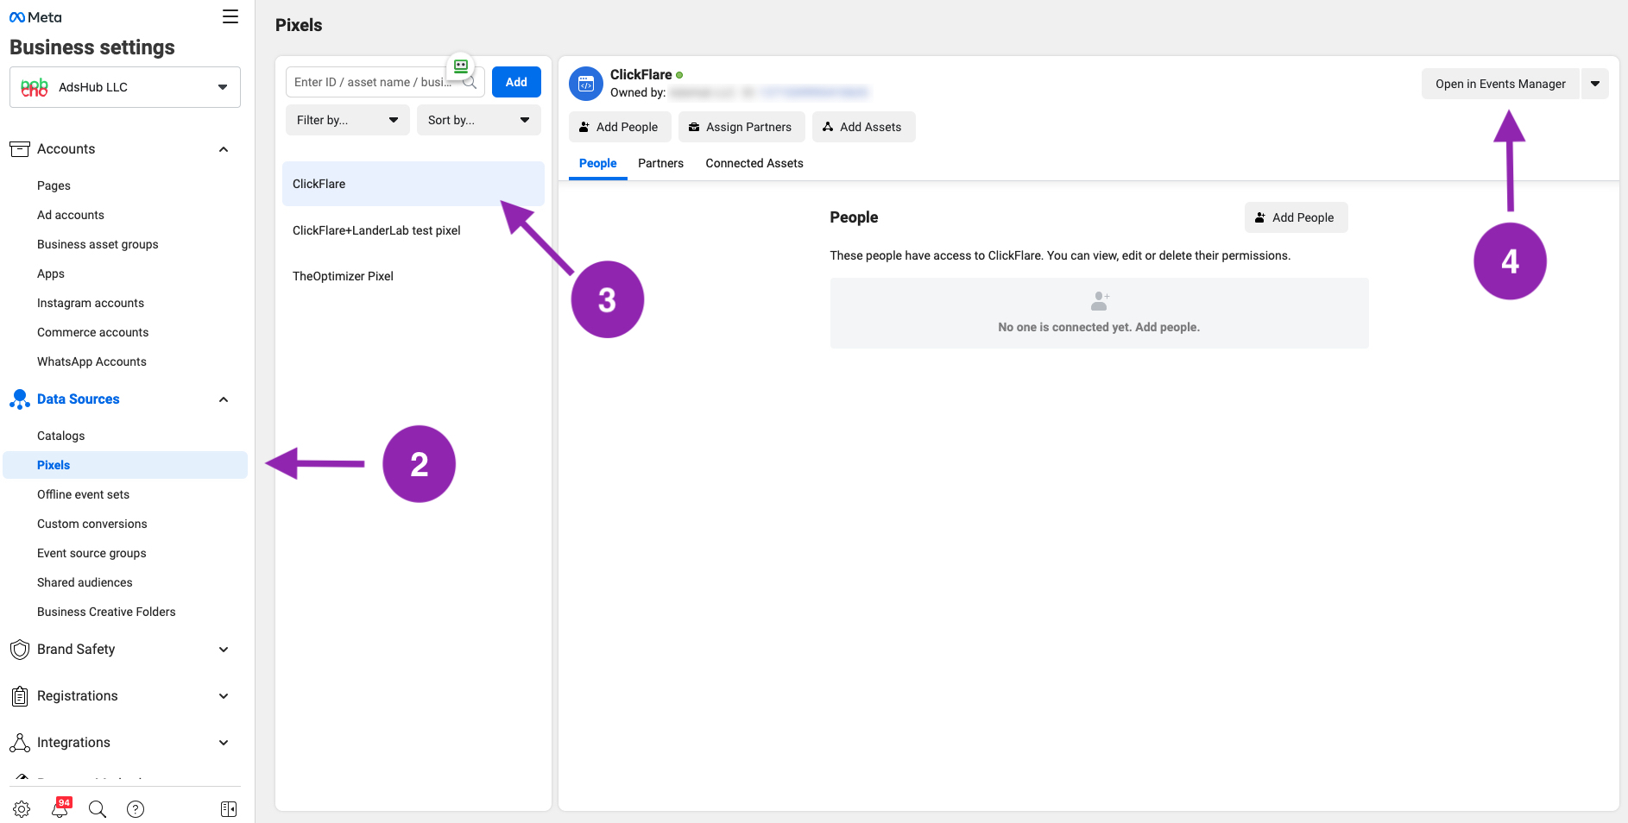
Task: Select Pixels in the sidebar
Action: click(x=125, y=465)
